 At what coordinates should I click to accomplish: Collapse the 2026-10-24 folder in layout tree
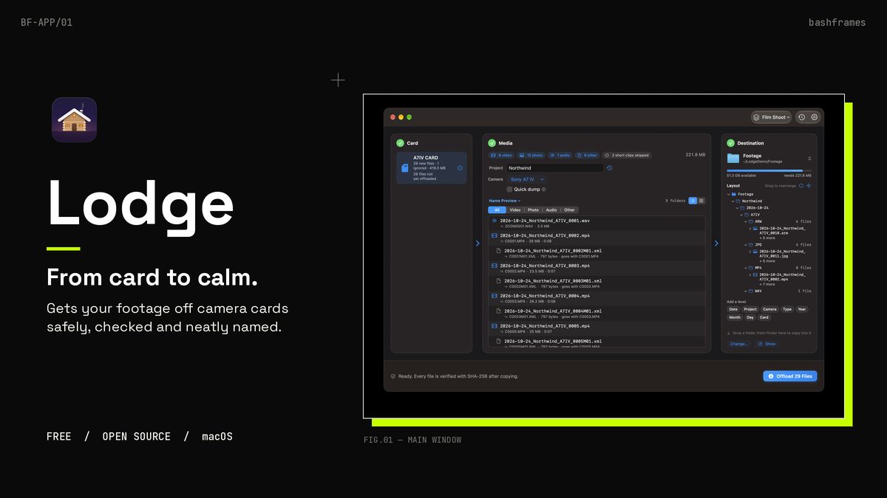click(x=737, y=208)
